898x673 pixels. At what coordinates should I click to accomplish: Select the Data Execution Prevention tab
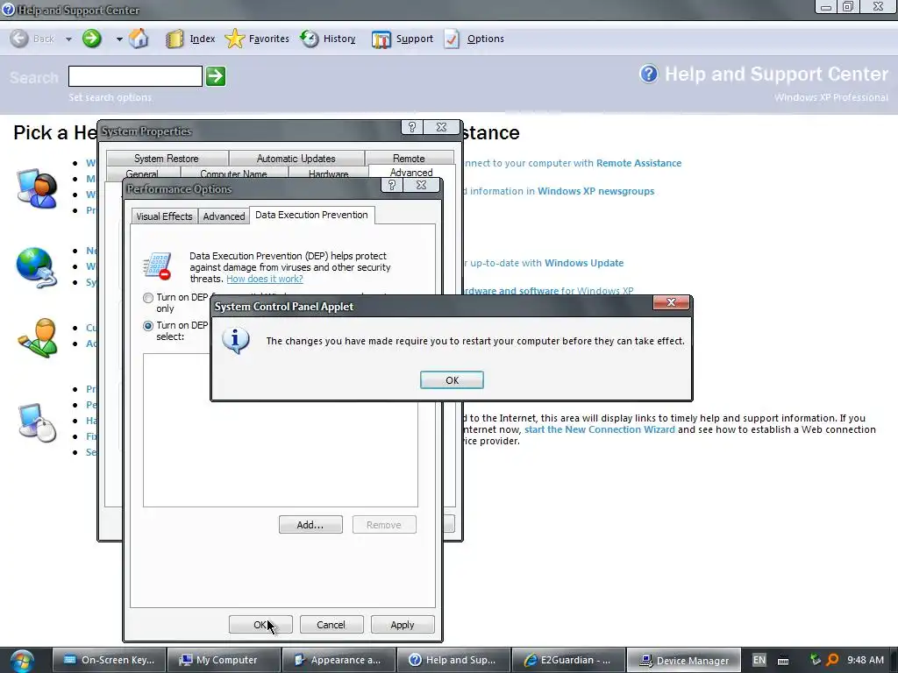coord(311,215)
